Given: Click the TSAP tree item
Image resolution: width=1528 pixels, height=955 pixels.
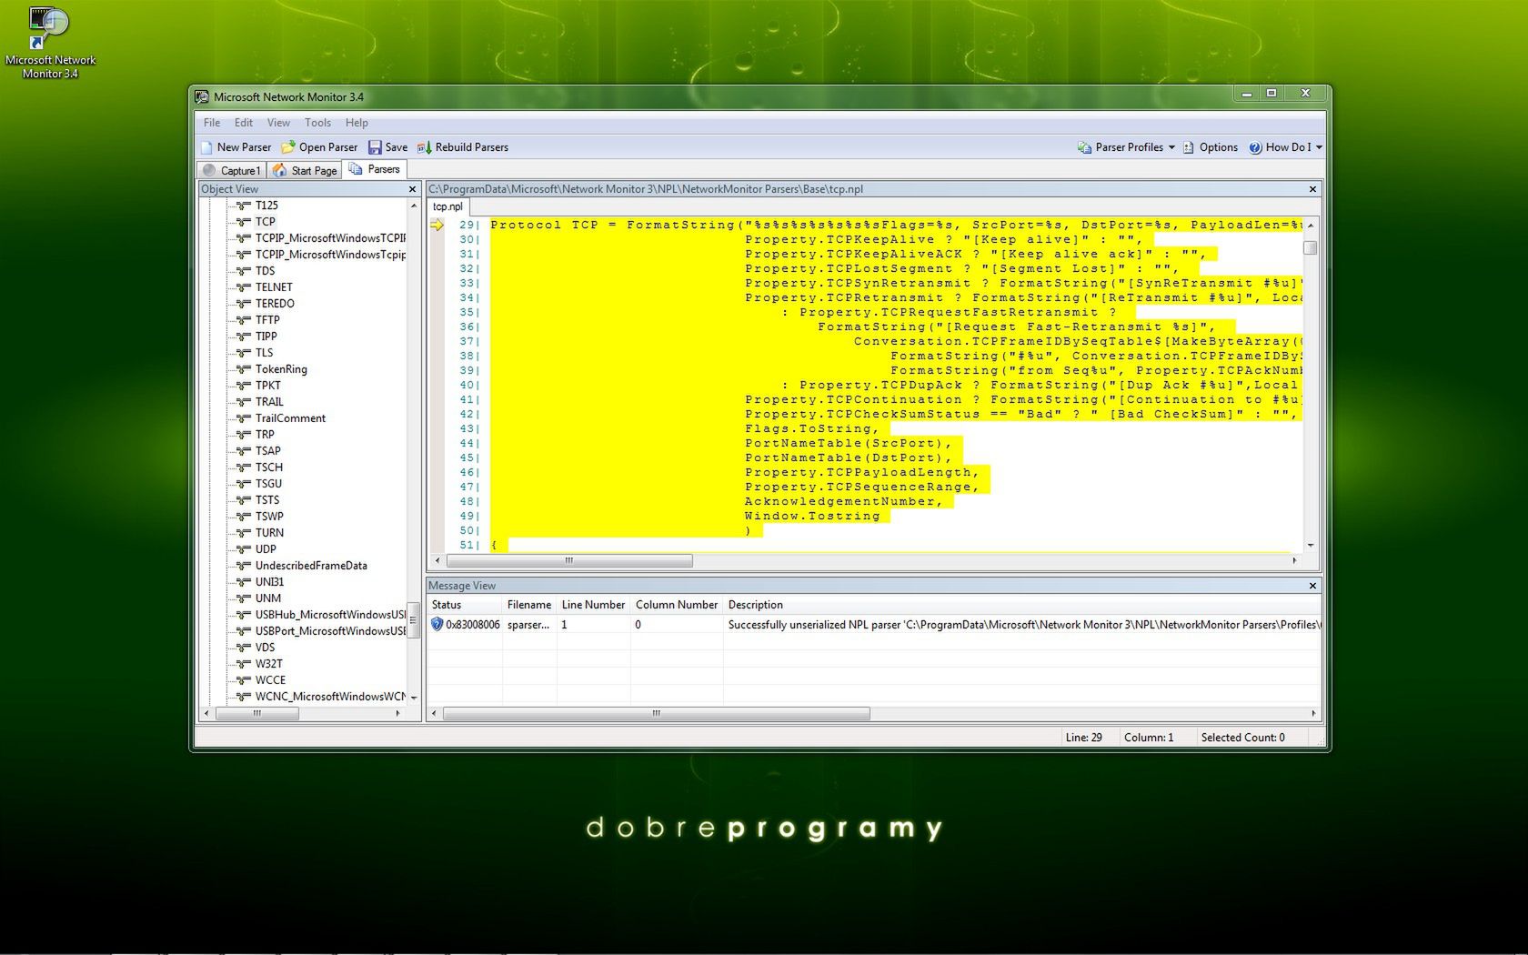Looking at the screenshot, I should (267, 451).
